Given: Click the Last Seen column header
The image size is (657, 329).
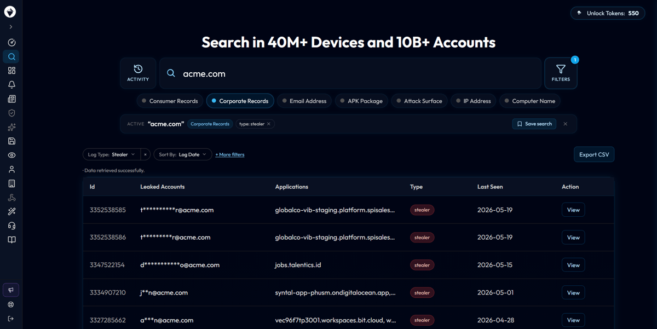Looking at the screenshot, I should (x=490, y=187).
